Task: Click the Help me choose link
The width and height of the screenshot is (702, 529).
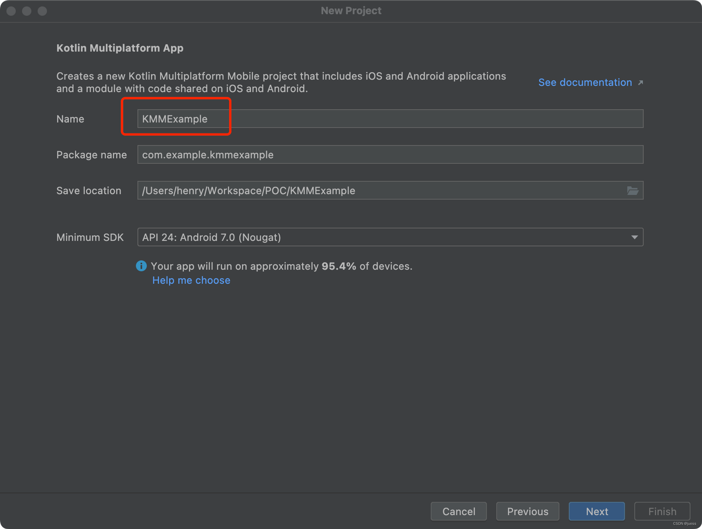Action: (191, 280)
